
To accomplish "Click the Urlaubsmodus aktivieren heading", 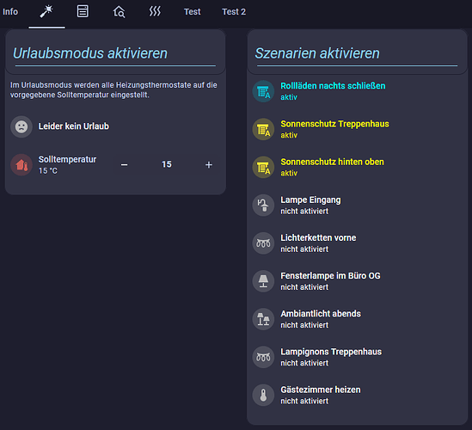I will tap(90, 53).
